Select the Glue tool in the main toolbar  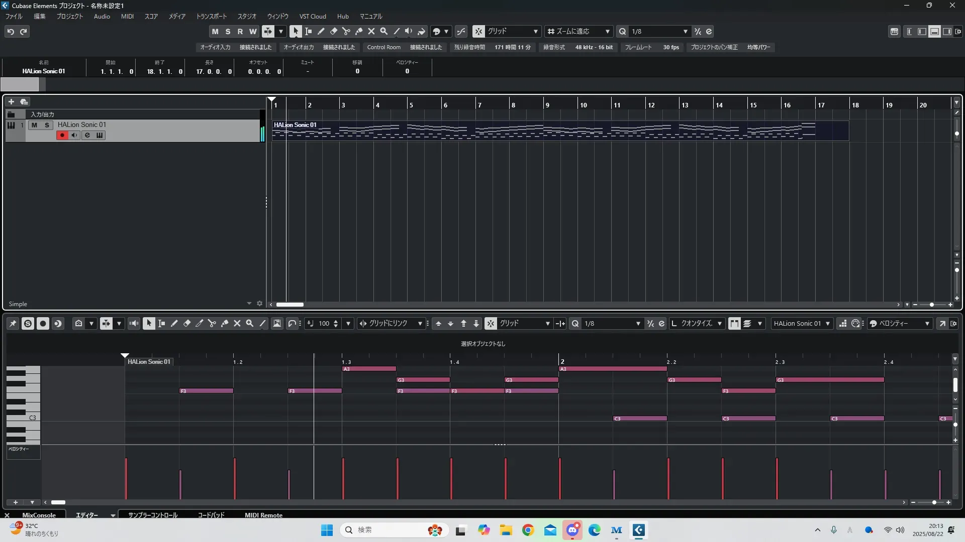point(358,31)
